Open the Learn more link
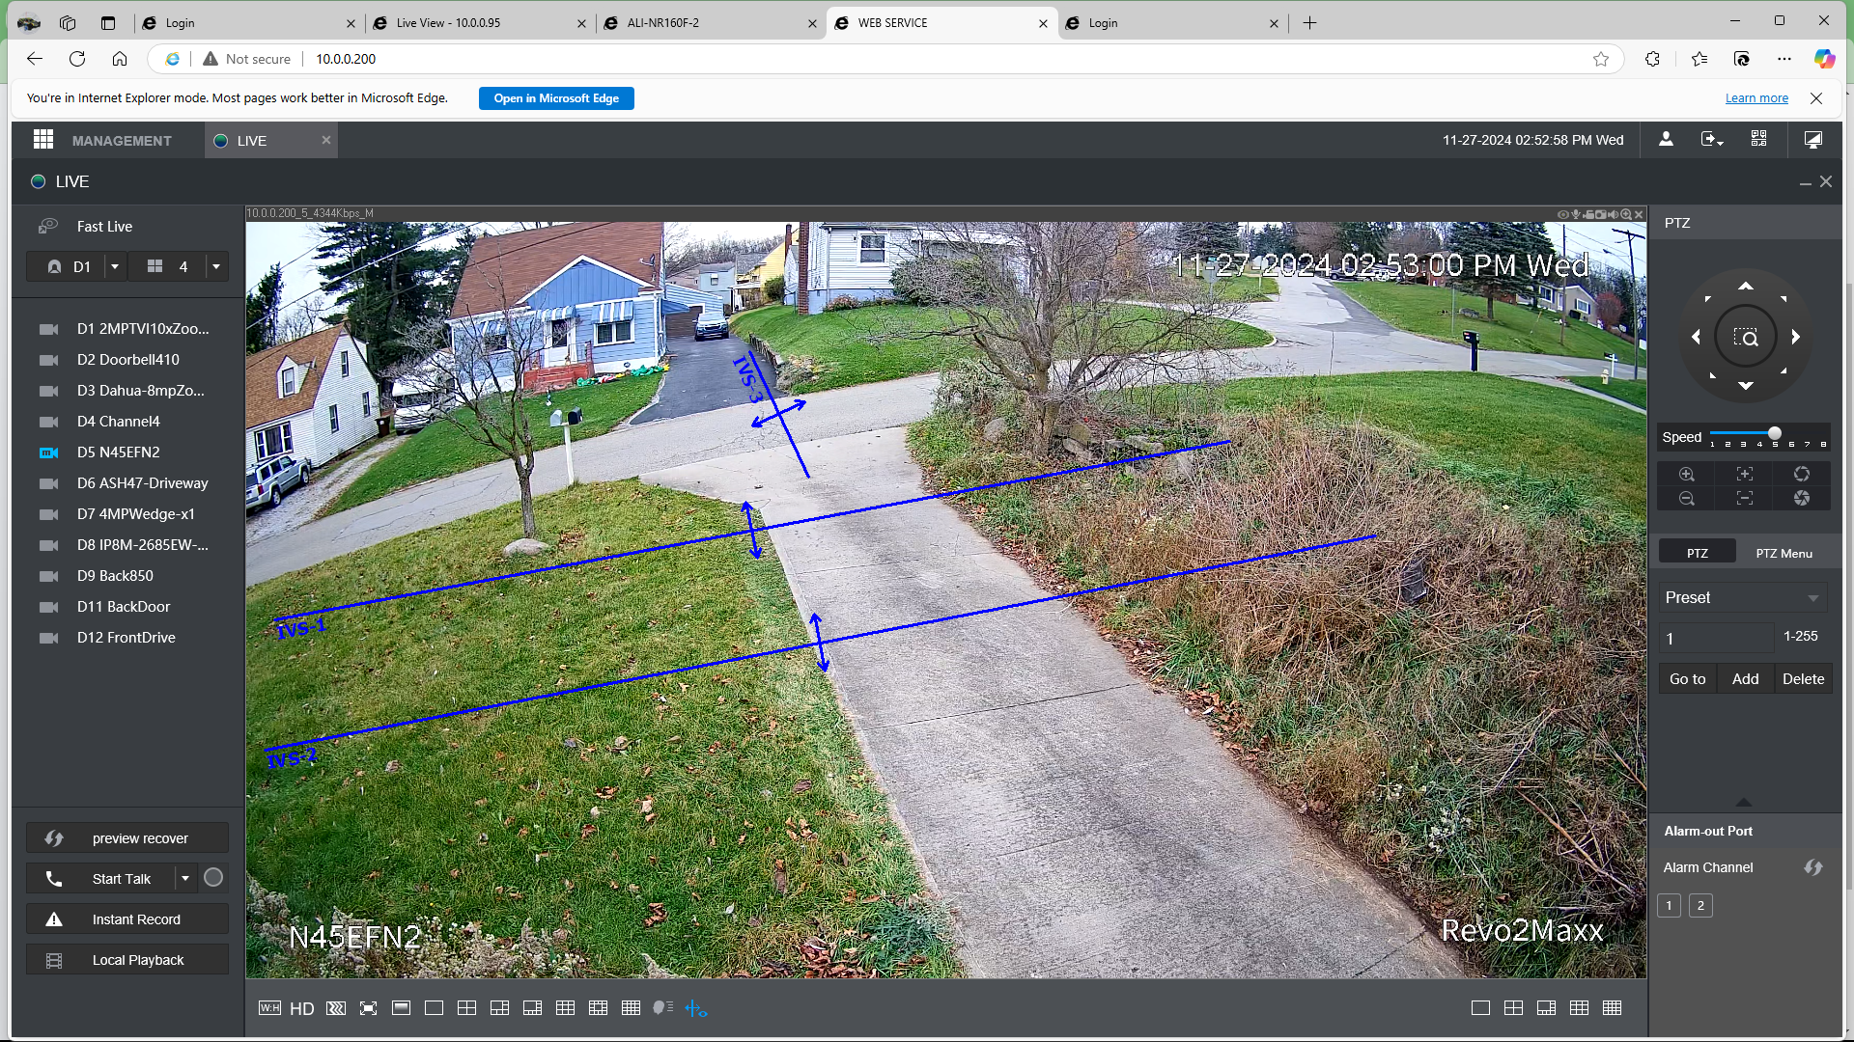Image resolution: width=1854 pixels, height=1042 pixels. point(1756,98)
